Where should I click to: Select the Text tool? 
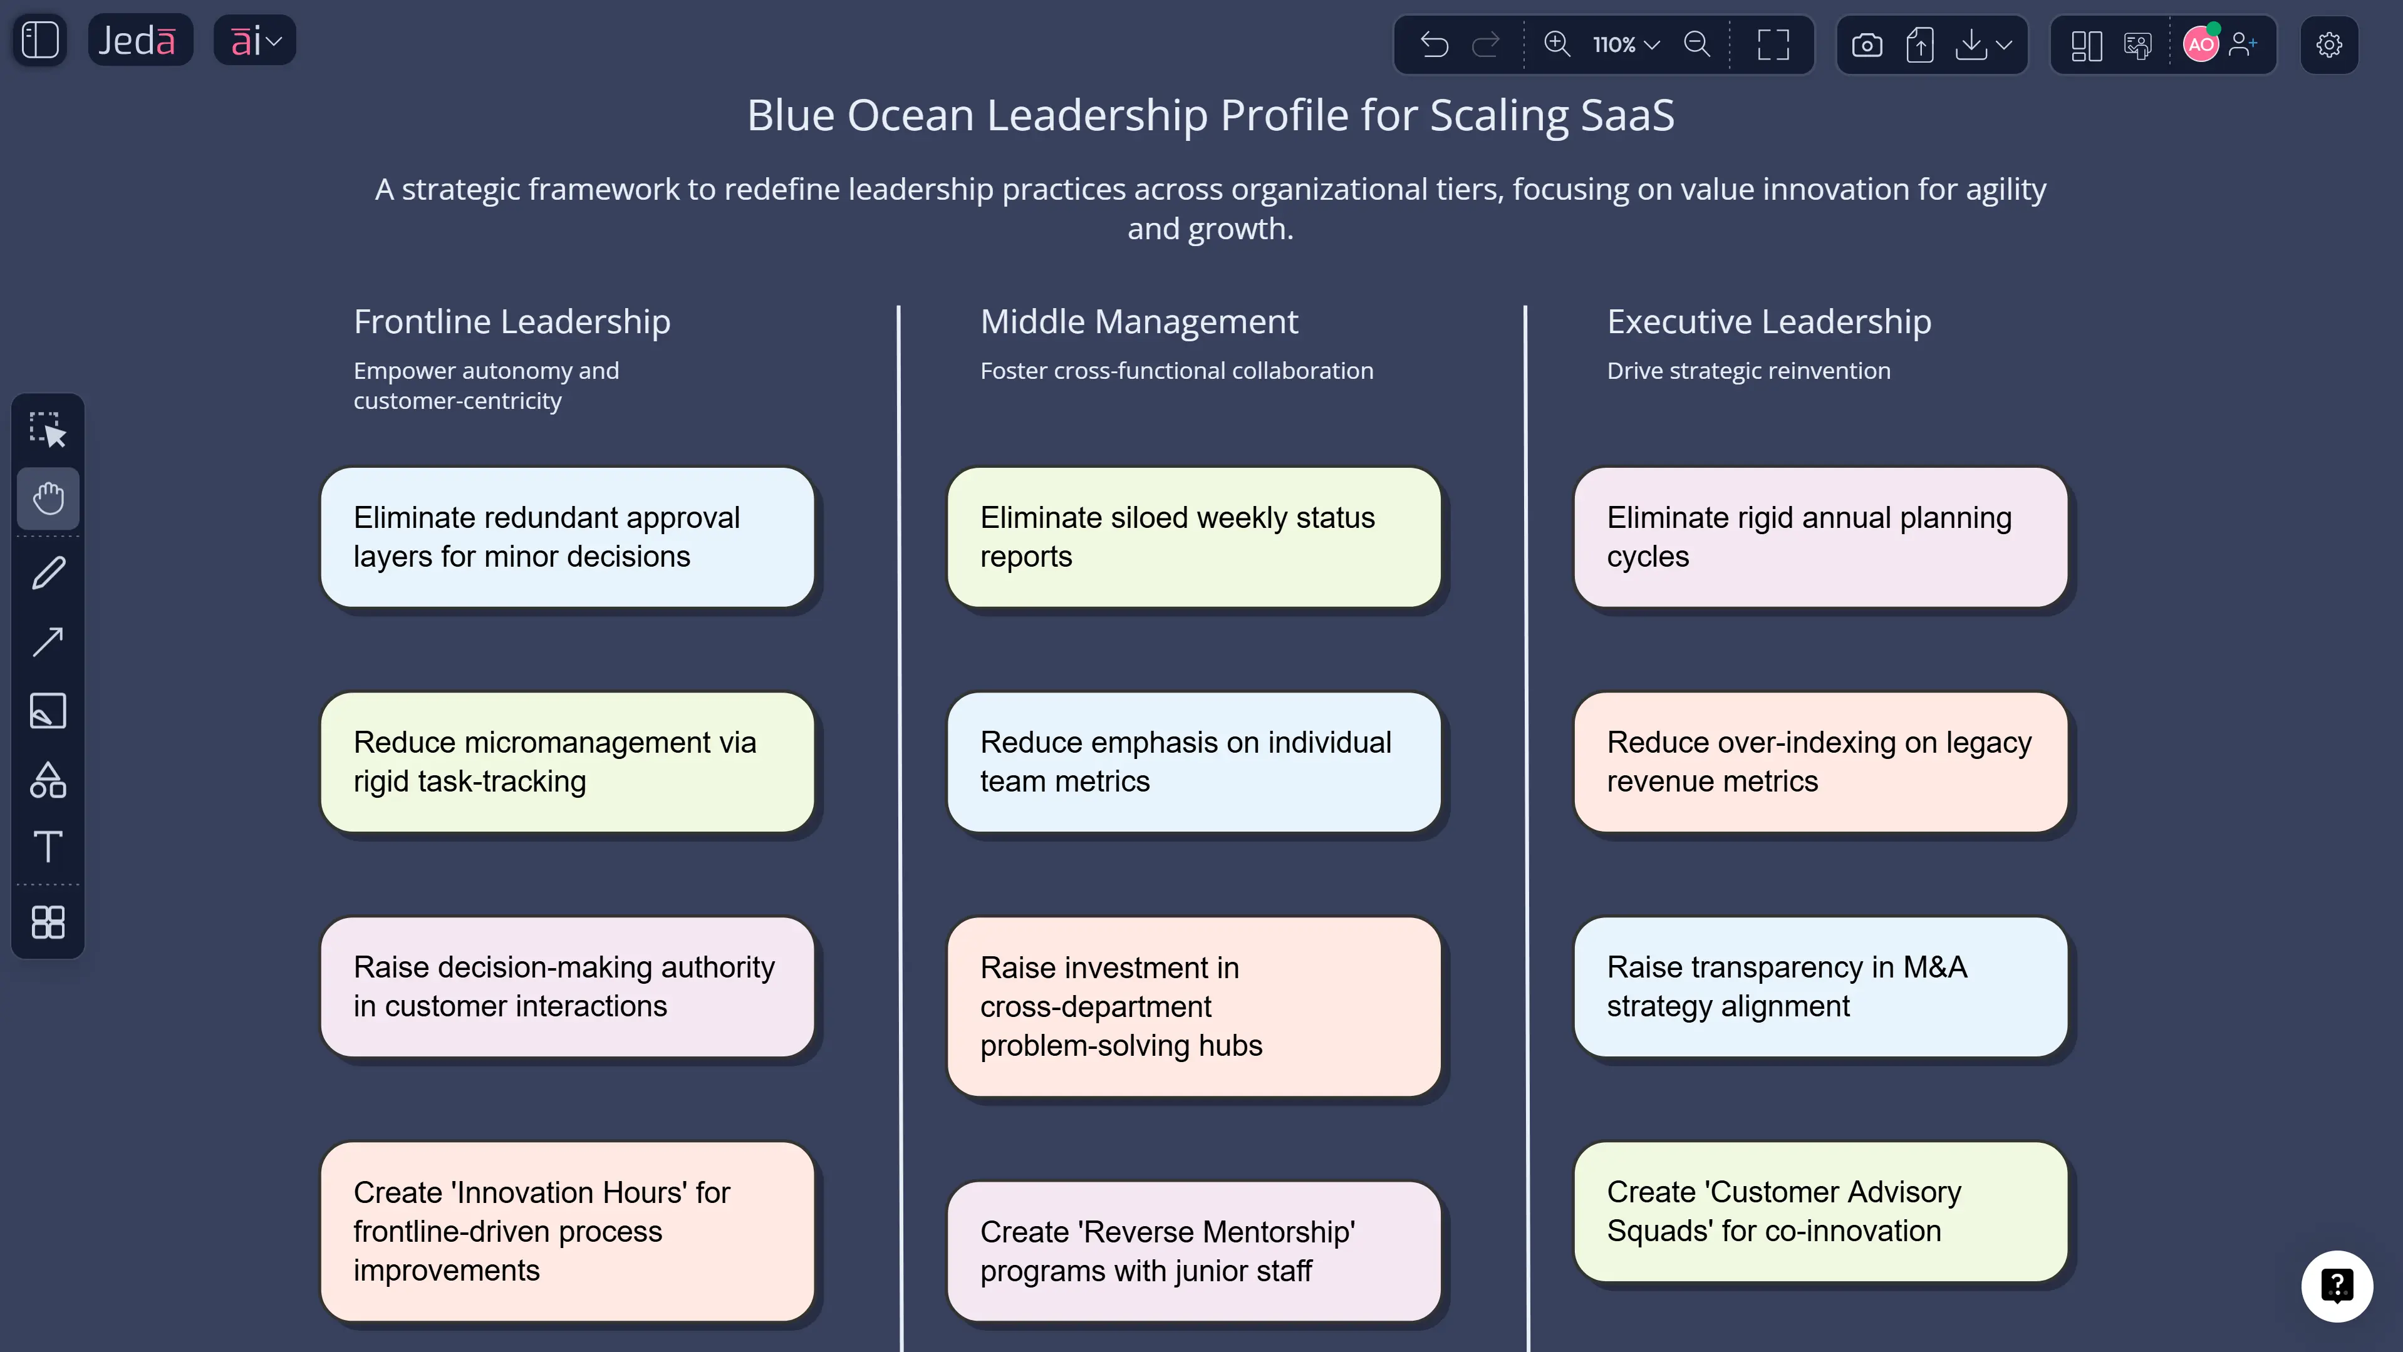pos(48,847)
